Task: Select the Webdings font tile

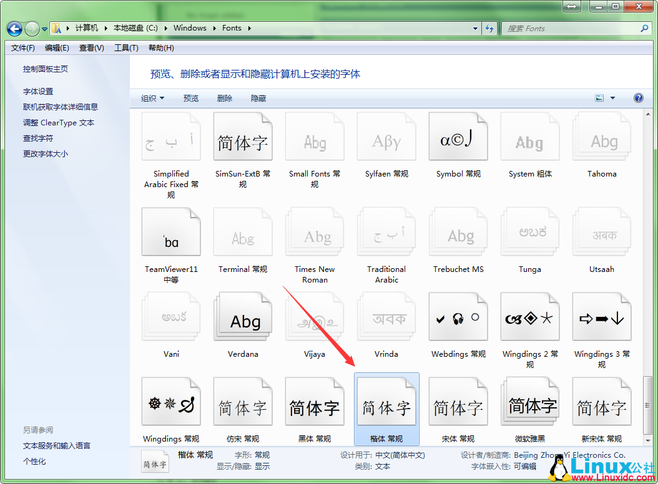Action: 458,316
